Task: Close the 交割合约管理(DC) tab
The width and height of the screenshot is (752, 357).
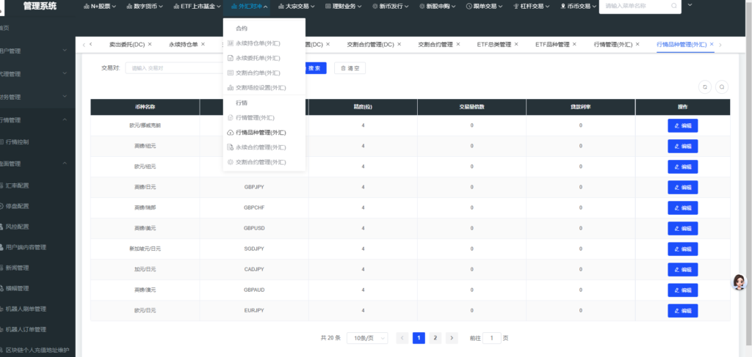Action: coord(399,44)
